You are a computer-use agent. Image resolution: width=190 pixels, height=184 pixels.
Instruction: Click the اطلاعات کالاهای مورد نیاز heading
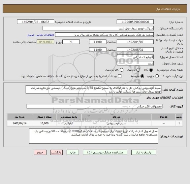(165, 98)
